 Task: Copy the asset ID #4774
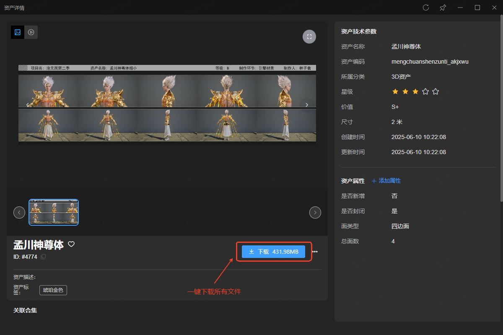[43, 257]
